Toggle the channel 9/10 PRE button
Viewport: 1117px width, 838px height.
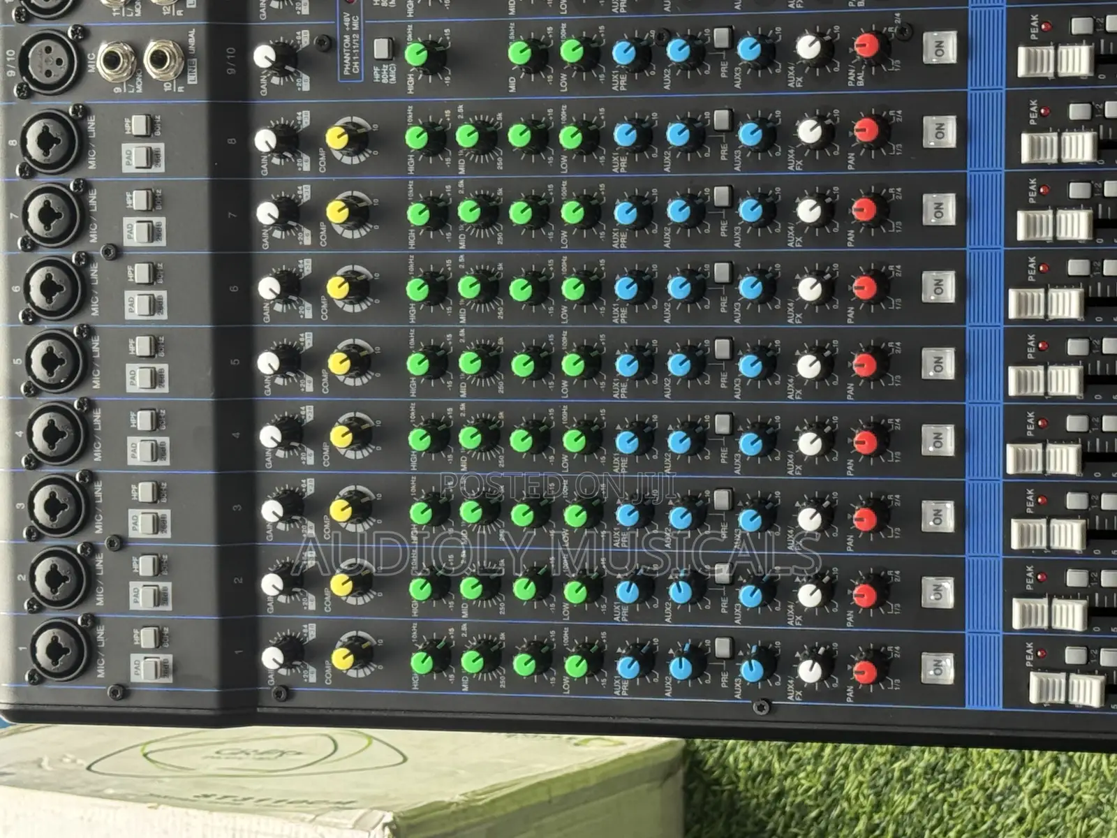click(723, 37)
